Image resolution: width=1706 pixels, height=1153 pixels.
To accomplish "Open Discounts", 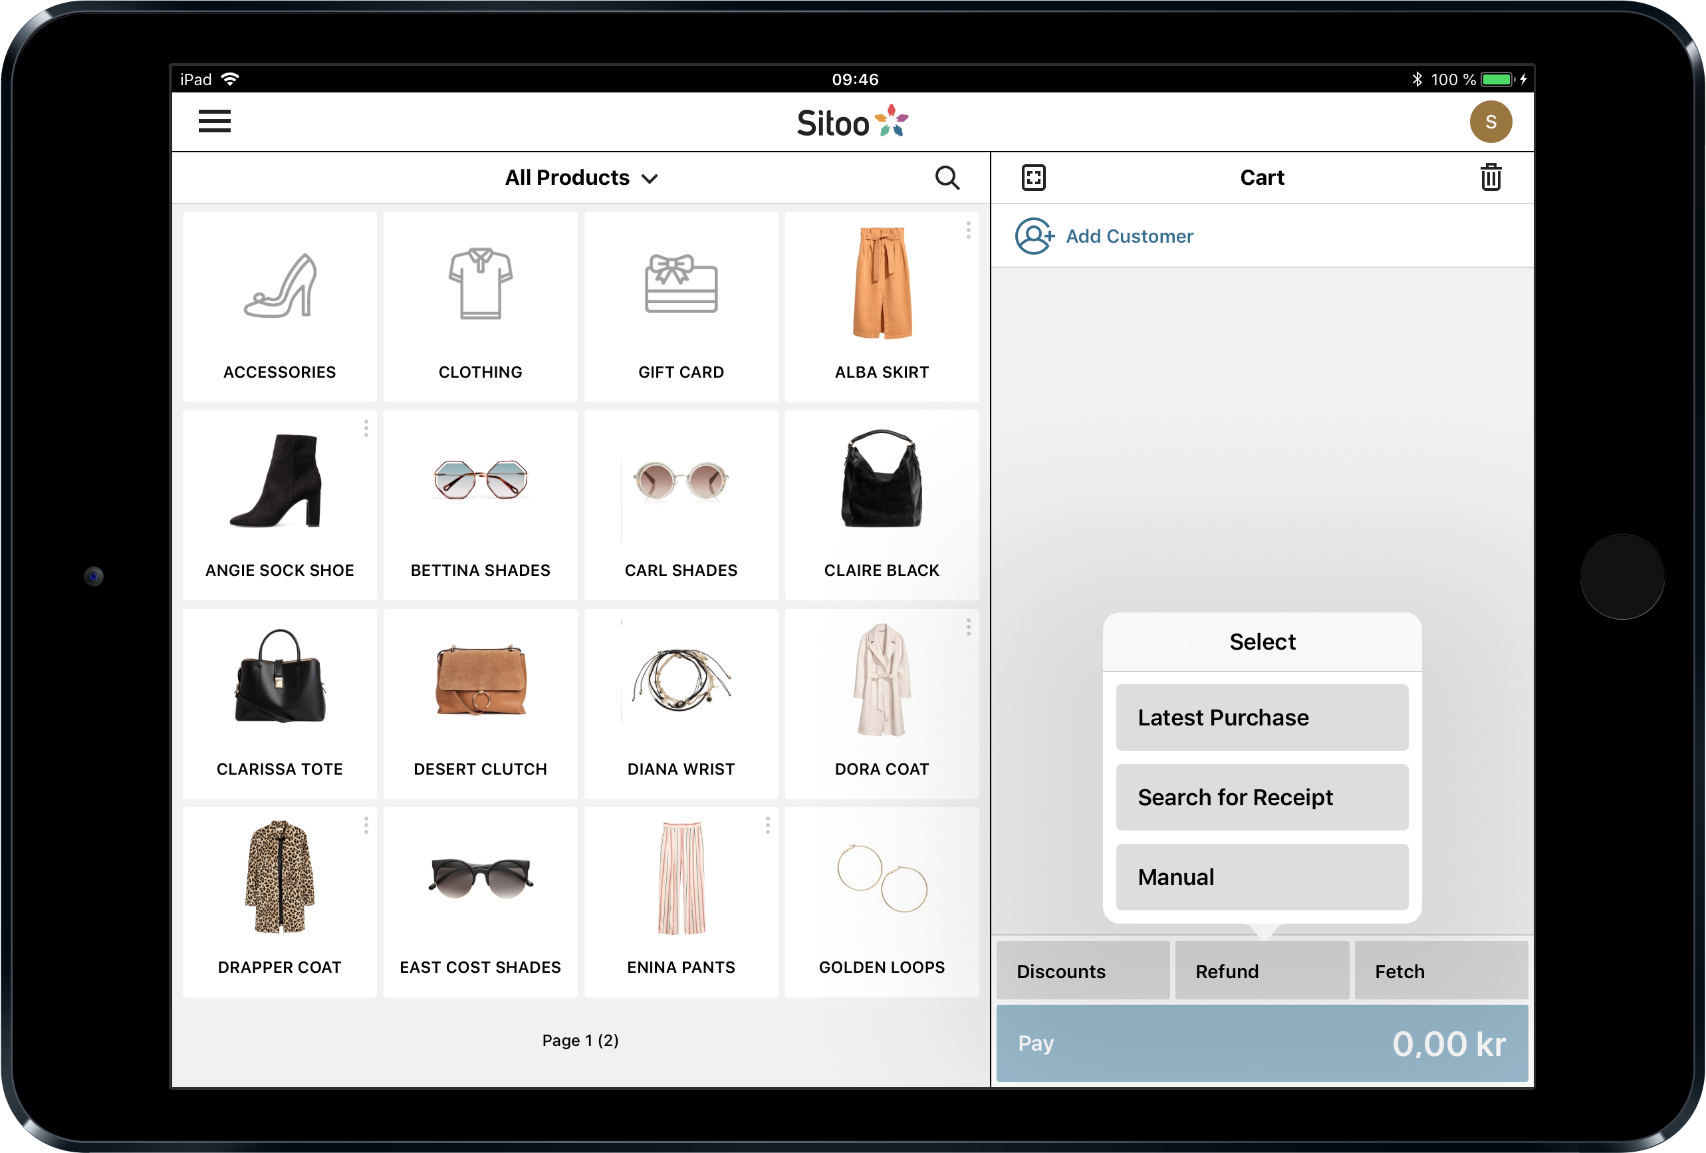I will [1083, 971].
